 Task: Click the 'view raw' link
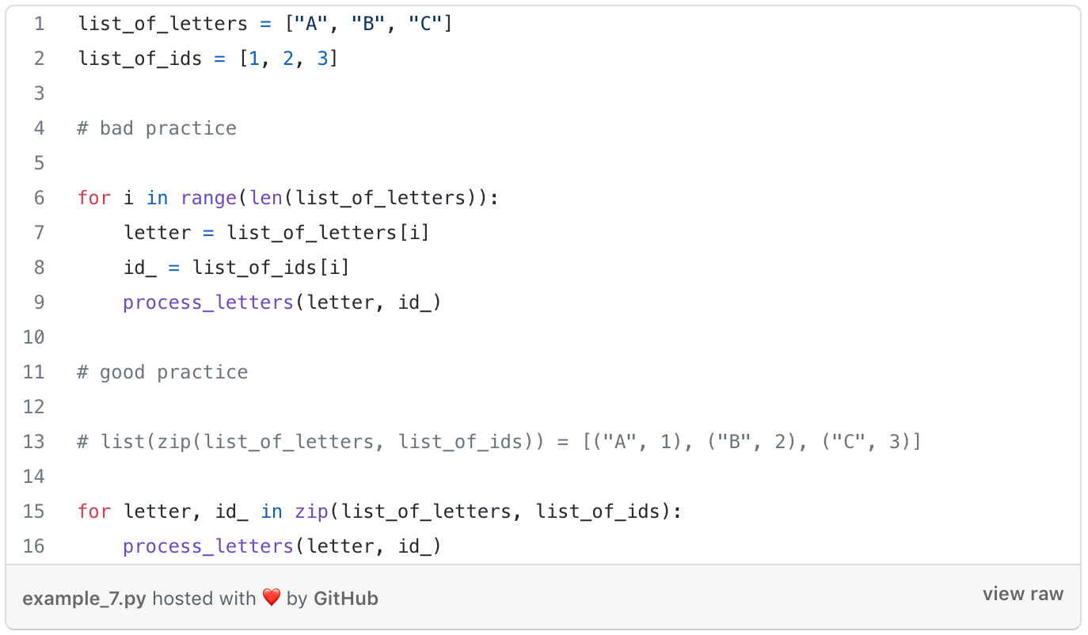1023,594
